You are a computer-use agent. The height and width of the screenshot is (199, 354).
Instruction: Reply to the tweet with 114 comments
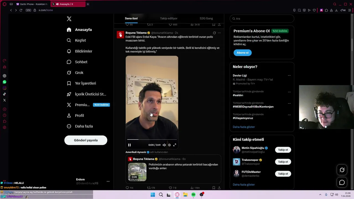pos(129,188)
